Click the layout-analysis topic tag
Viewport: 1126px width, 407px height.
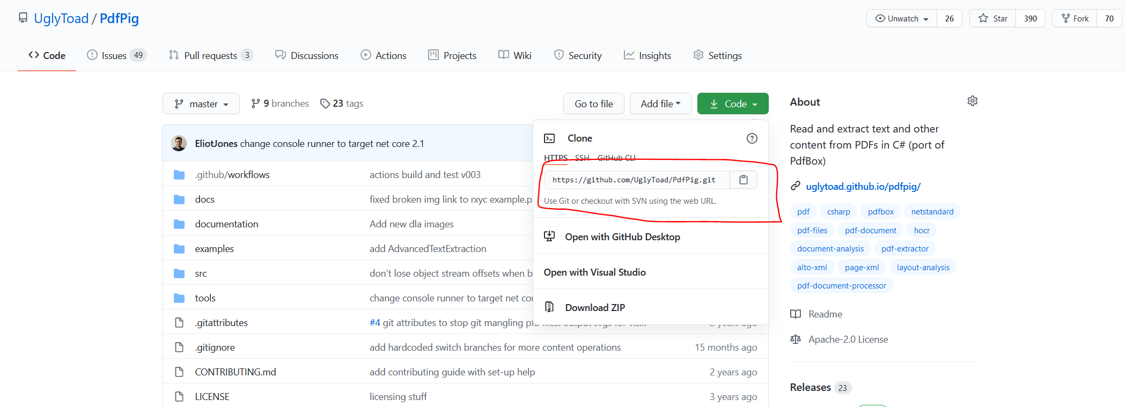[x=923, y=267]
